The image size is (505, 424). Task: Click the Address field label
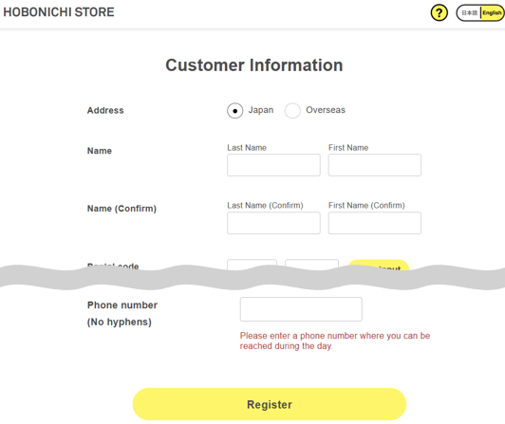pos(105,110)
